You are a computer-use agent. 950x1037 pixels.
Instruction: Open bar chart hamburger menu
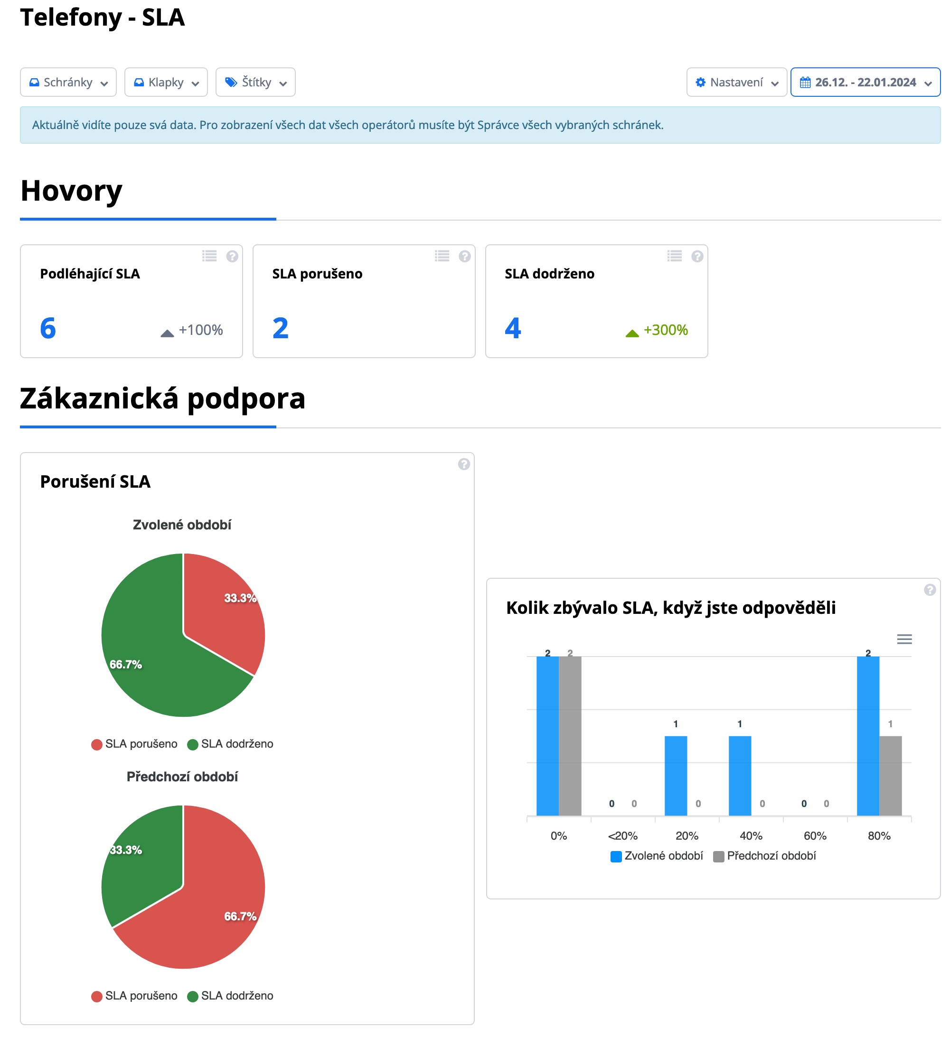[x=905, y=639]
